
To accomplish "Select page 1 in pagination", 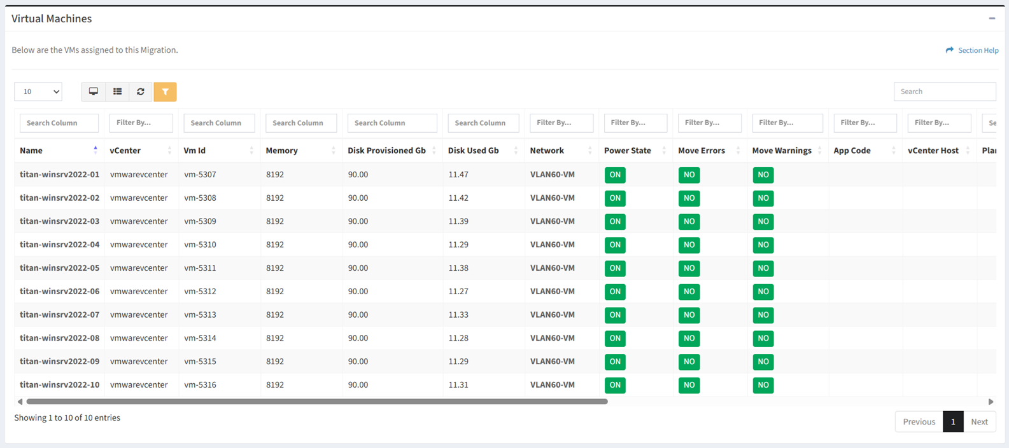I will click(952, 422).
